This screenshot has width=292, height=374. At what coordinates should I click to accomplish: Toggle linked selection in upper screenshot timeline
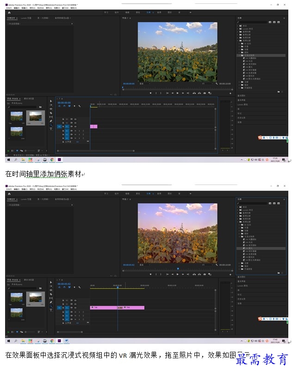point(69,106)
